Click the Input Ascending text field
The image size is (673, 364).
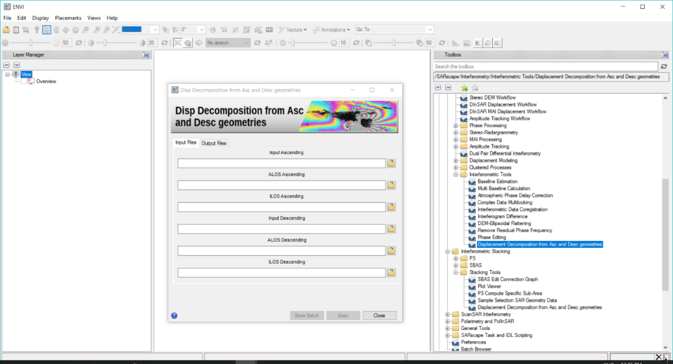tap(282, 163)
